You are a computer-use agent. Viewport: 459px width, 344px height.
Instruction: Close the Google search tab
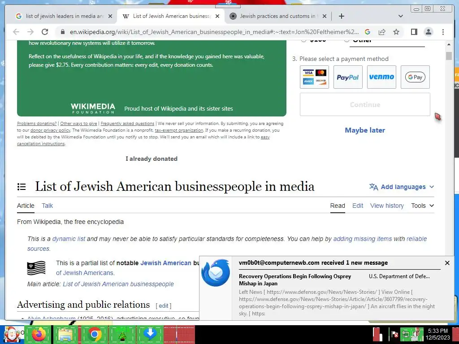[110, 16]
